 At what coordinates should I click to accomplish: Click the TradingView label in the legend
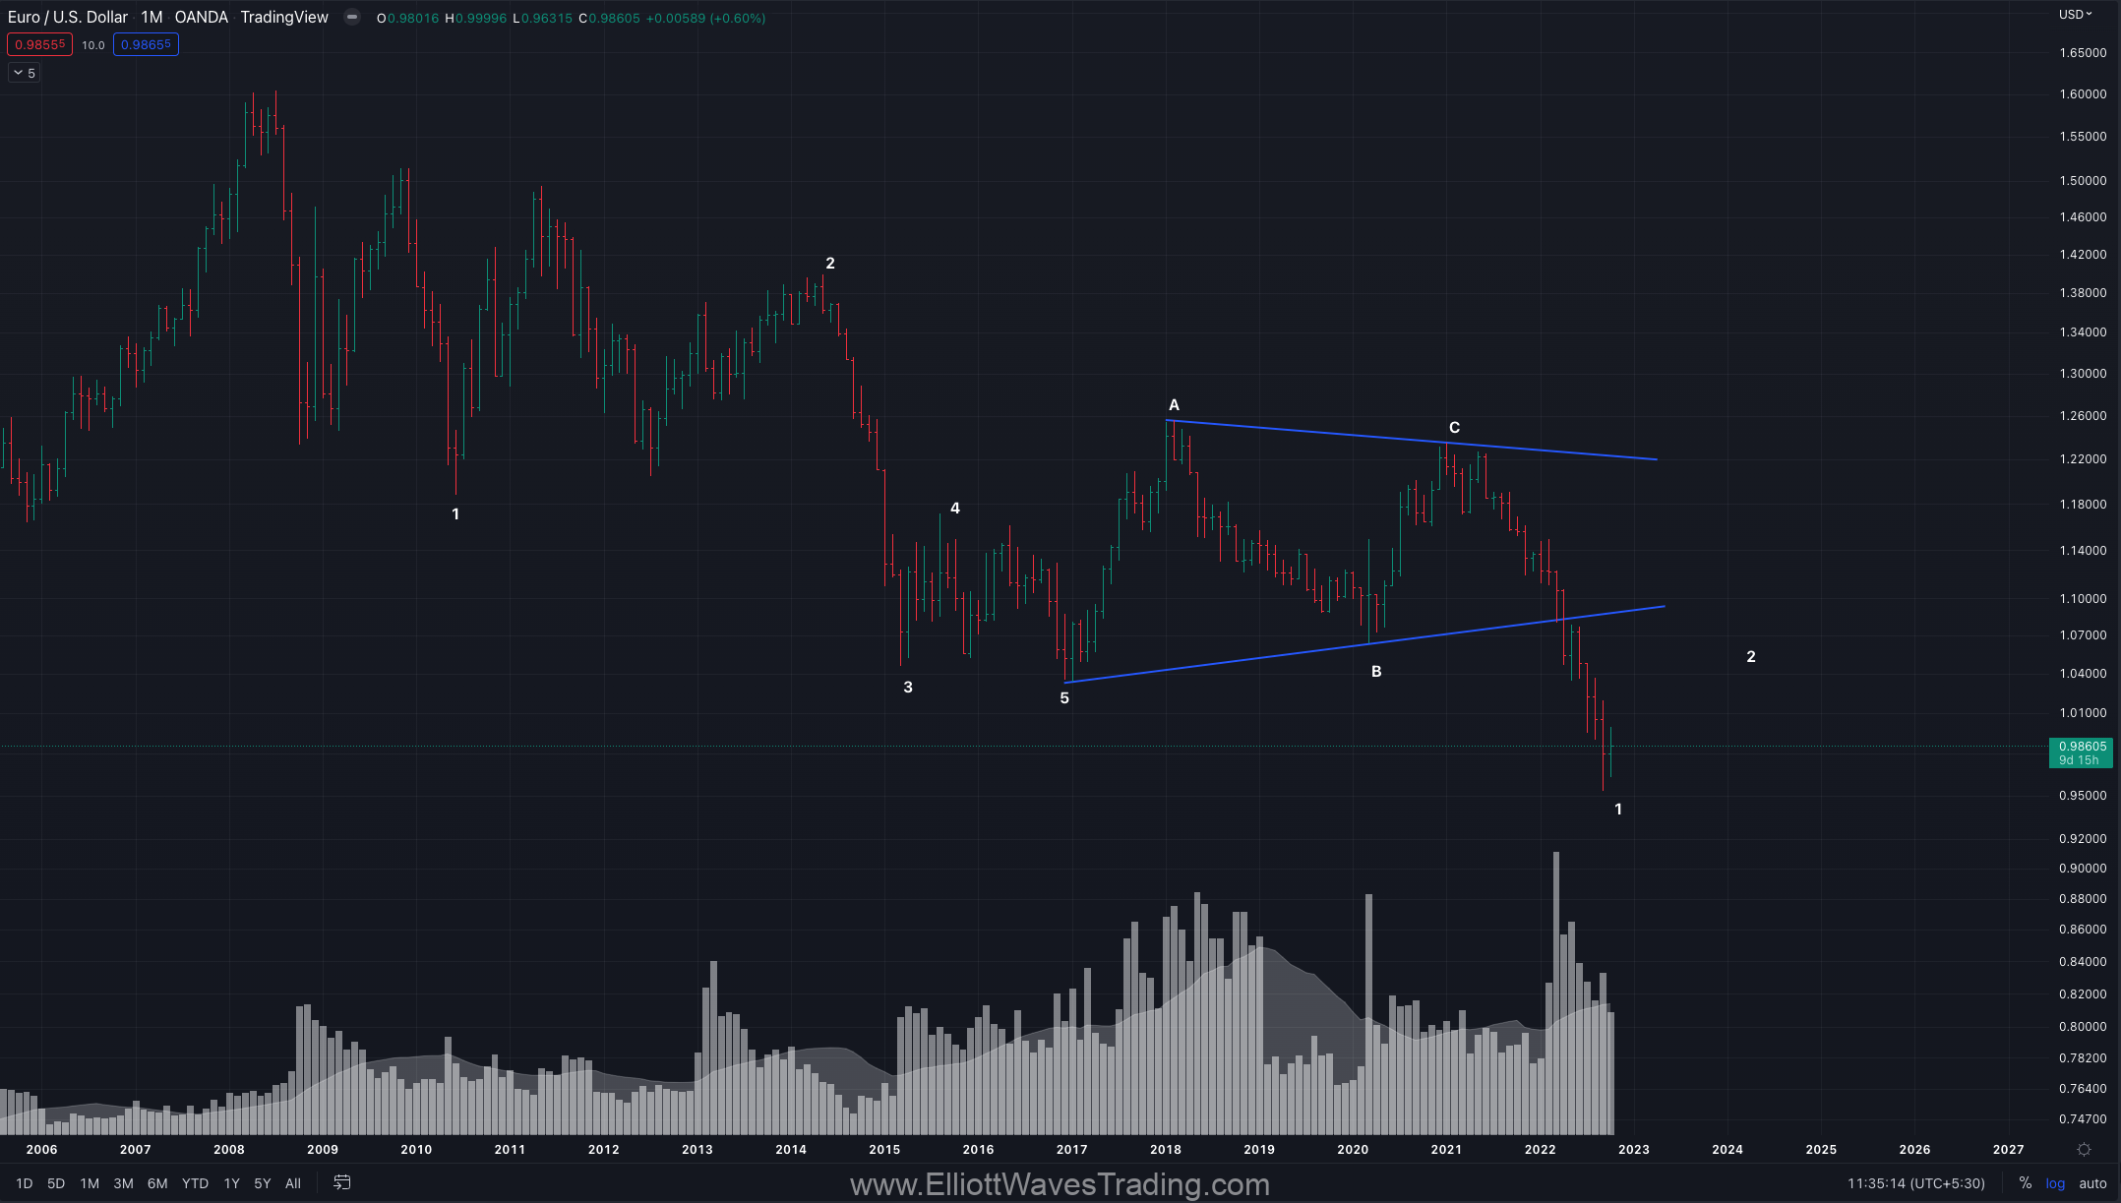(284, 17)
